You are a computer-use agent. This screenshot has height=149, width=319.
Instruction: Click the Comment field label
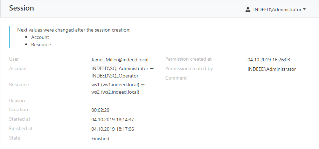click(x=176, y=78)
